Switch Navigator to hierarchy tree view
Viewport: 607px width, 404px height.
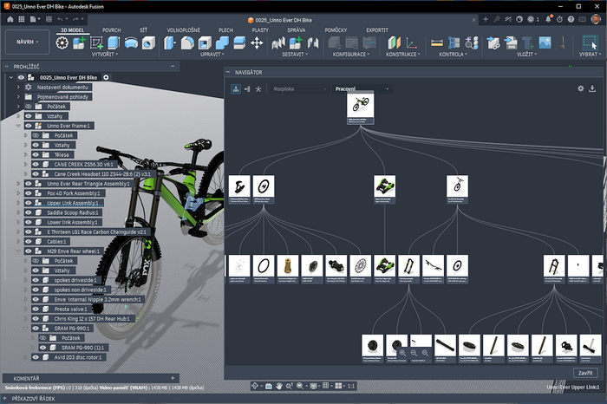[x=236, y=89]
